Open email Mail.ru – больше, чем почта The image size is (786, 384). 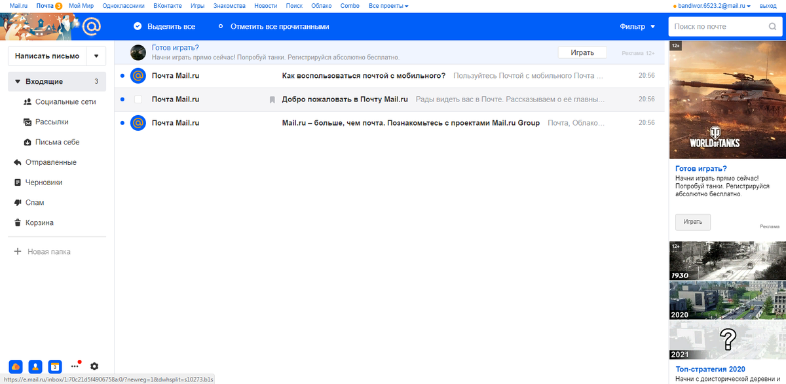tap(390, 123)
